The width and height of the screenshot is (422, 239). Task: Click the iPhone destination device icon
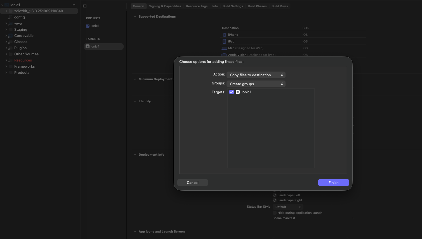224,35
